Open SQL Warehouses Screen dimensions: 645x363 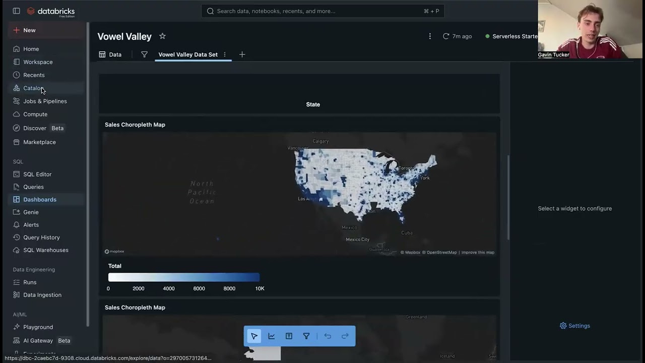(x=47, y=250)
